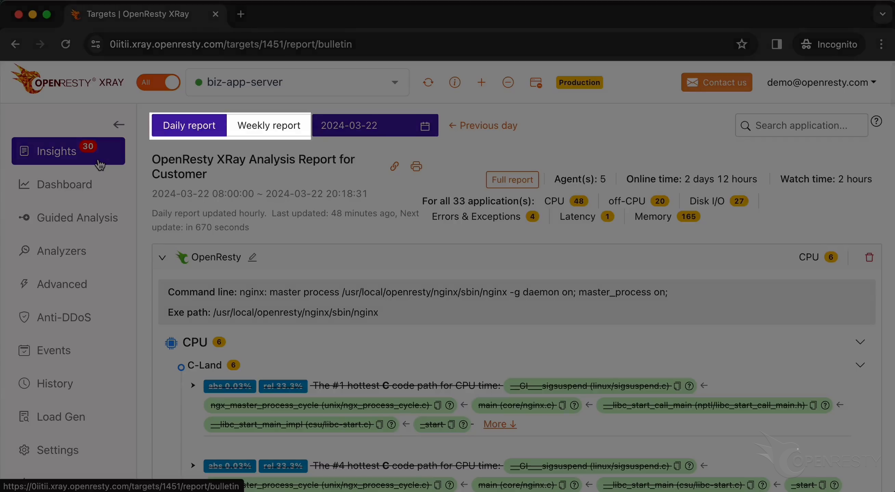Select the Daily report option
The image size is (895, 492).
point(189,125)
